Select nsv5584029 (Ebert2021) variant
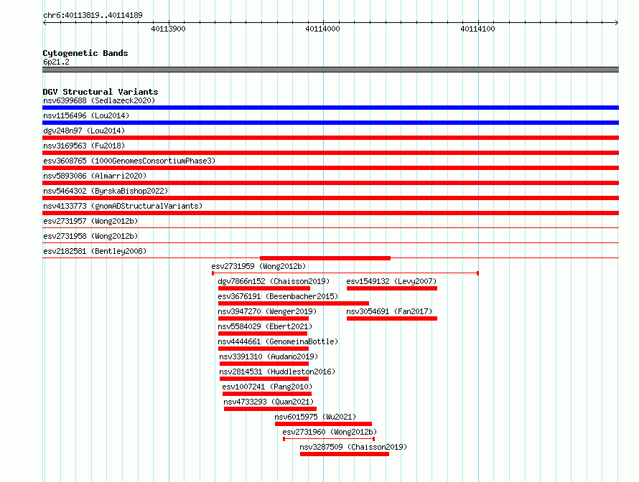 pyautogui.click(x=265, y=326)
